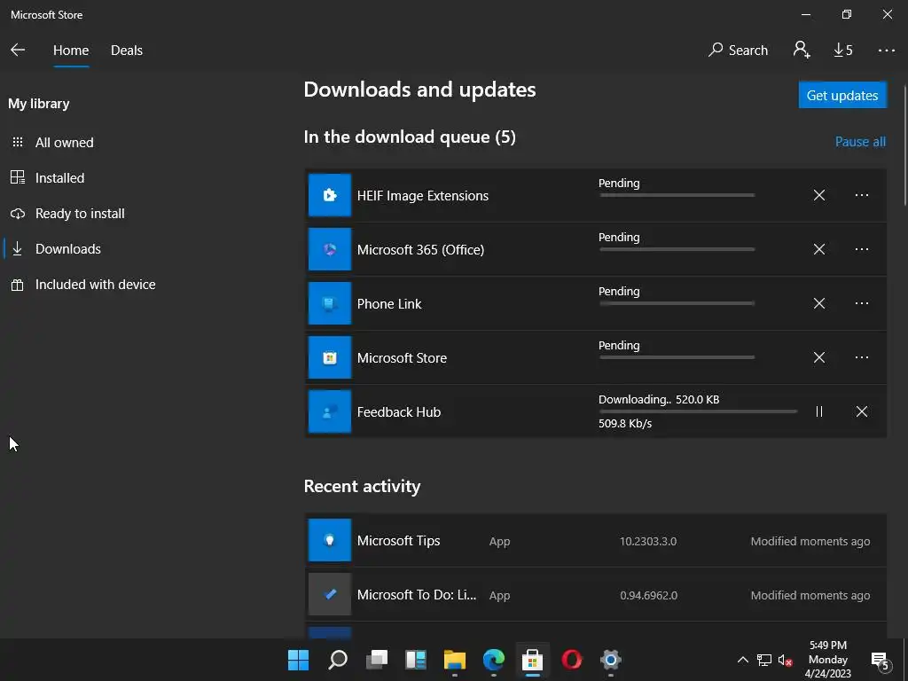Click the Get updates button
Viewport: 908px width, 681px height.
click(x=842, y=95)
